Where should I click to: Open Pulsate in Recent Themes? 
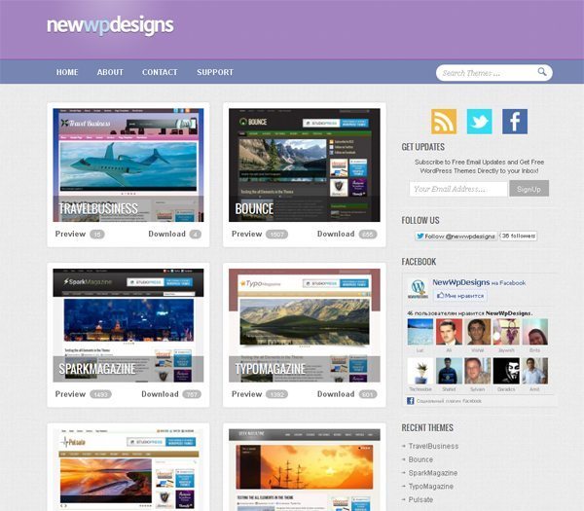click(x=420, y=500)
